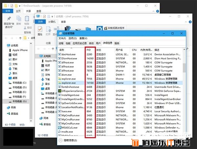
Task: Open help icon in 此电脑 window
Action: [190, 22]
